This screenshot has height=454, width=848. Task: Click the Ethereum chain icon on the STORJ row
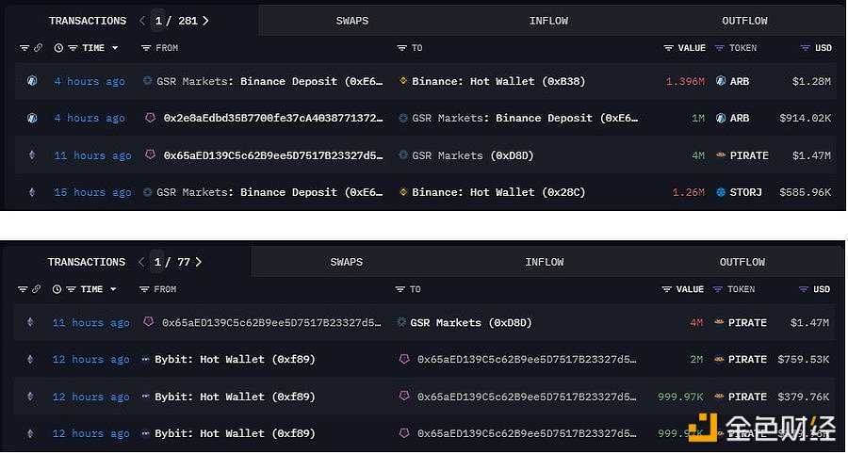pos(32,192)
